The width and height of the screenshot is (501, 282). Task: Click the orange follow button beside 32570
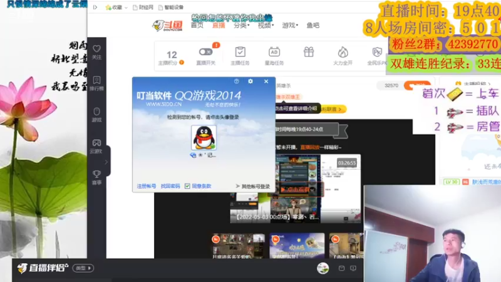[417, 85]
